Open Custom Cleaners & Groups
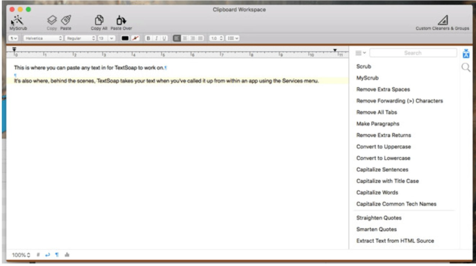 pos(443,21)
